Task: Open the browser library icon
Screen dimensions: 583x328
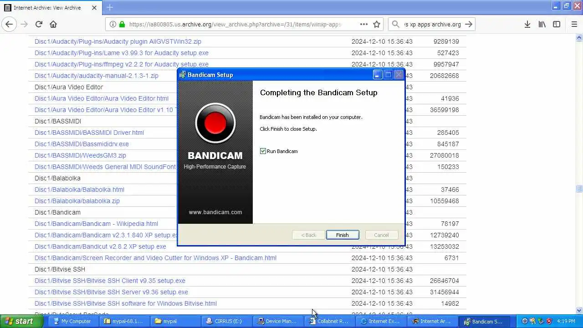Action: (x=542, y=24)
